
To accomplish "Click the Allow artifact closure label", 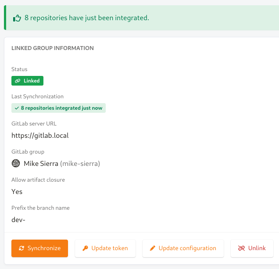I will tap(38, 179).
